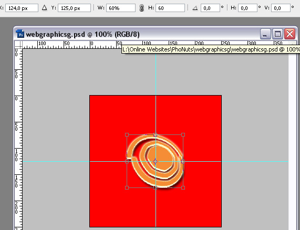The width and height of the screenshot is (300, 230).
Task: Click the vertical skew V field
Action: tap(281, 8)
